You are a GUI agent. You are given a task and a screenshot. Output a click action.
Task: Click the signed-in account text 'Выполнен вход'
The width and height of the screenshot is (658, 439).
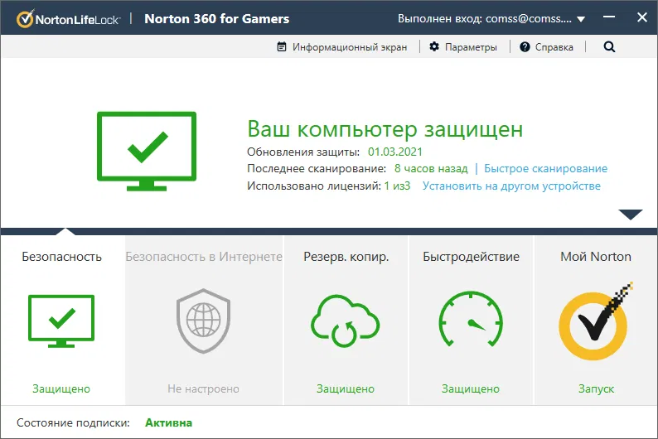tap(485, 18)
